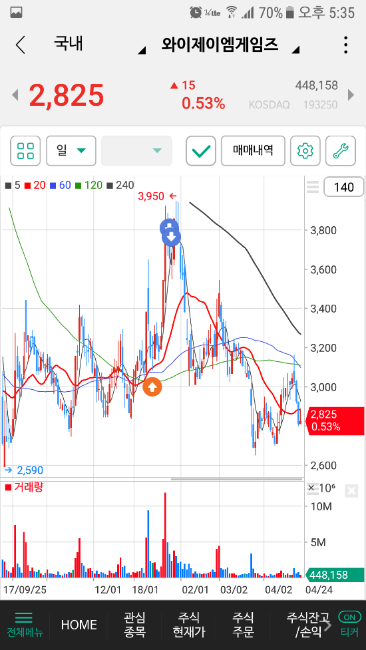
Task: Open the 주식현재가 tab
Action: click(189, 625)
